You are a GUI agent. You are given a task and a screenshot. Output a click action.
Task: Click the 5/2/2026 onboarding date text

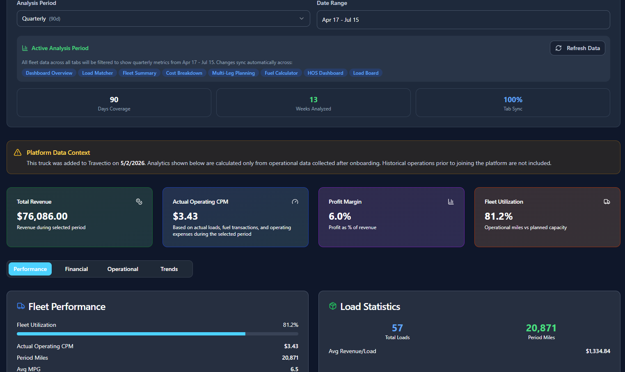click(133, 163)
